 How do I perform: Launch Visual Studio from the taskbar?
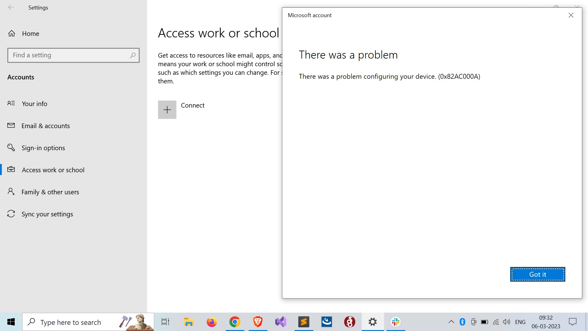pos(281,322)
